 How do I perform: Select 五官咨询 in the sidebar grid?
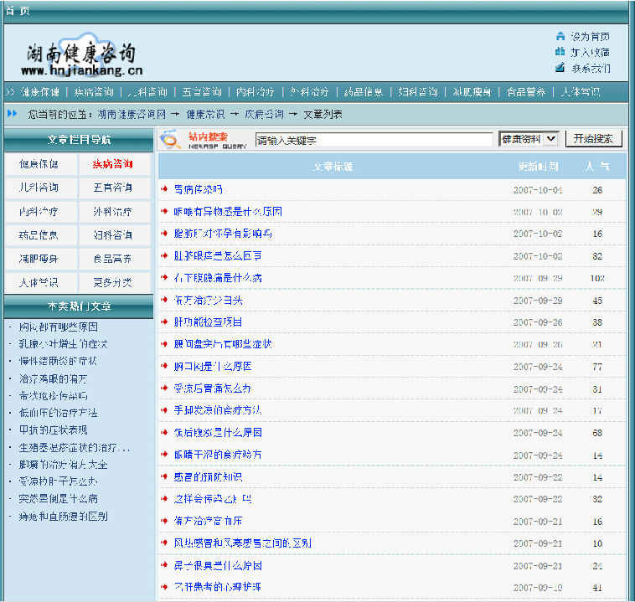[112, 188]
